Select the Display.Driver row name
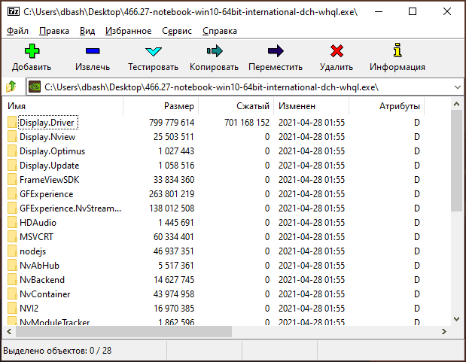This screenshot has width=466, height=362. 48,123
